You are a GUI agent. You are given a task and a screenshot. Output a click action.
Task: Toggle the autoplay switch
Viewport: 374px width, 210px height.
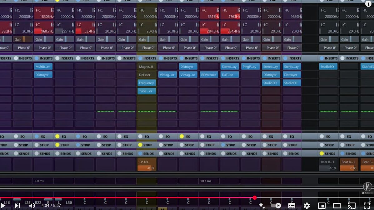pos(276,205)
